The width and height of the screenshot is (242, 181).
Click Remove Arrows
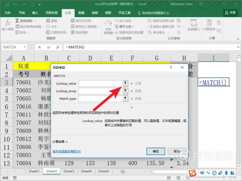(x=157, y=32)
